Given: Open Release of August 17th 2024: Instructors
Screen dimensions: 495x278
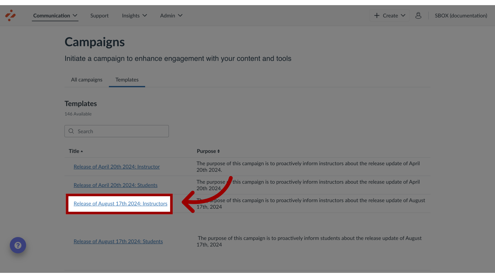Looking at the screenshot, I should pyautogui.click(x=120, y=204).
